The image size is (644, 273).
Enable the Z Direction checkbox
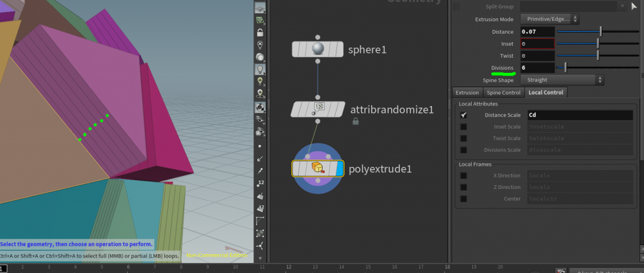(x=464, y=187)
